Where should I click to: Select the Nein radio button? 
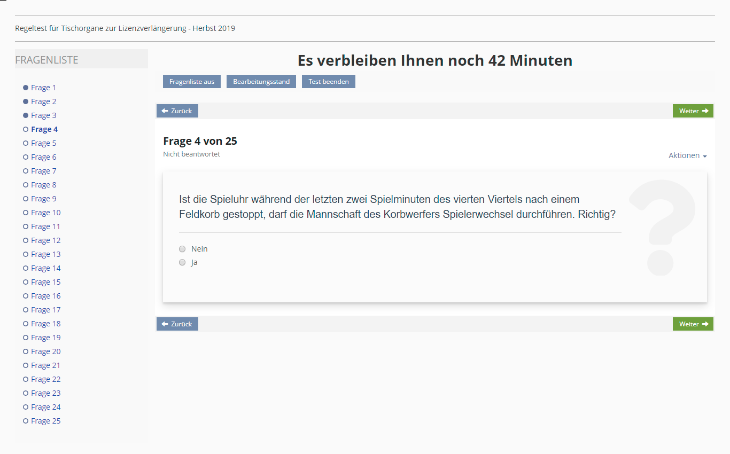pyautogui.click(x=182, y=249)
